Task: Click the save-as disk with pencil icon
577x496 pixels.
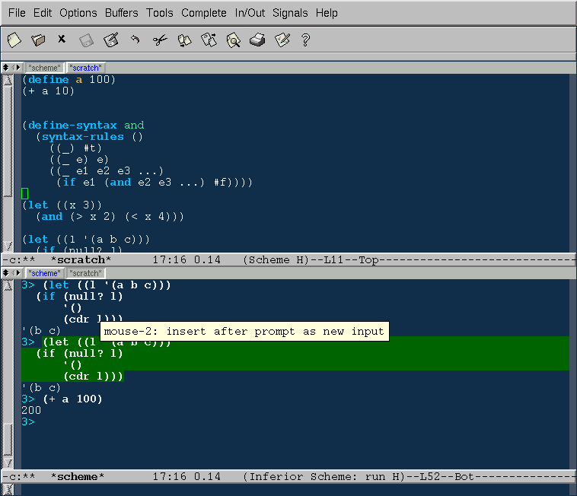Action: click(111, 40)
